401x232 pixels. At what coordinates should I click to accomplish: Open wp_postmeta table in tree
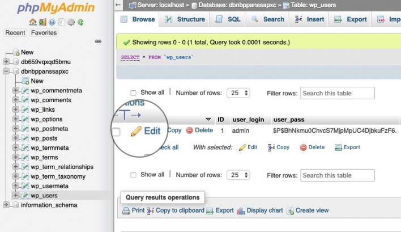click(49, 129)
